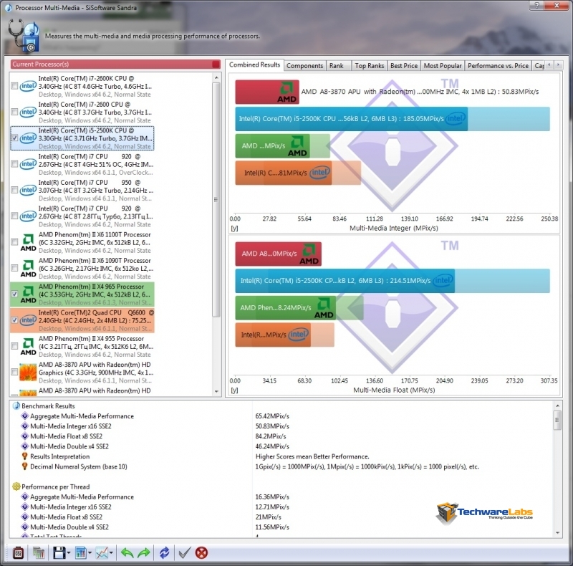Click flower thumbnail beside A8-3870 900MHz IMC entry
The width and height of the screenshot is (573, 566).
pyautogui.click(x=28, y=373)
